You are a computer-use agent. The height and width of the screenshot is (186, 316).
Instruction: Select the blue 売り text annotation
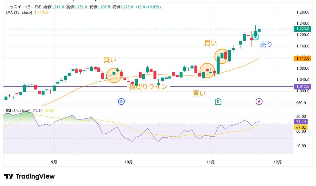(x=266, y=45)
